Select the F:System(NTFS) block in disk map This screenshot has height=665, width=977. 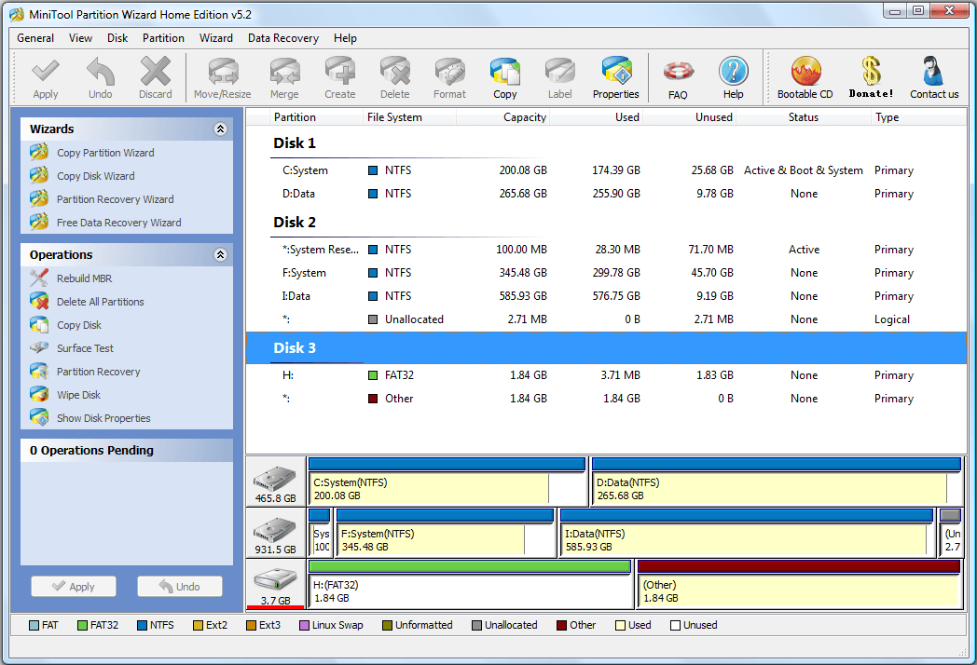[445, 533]
